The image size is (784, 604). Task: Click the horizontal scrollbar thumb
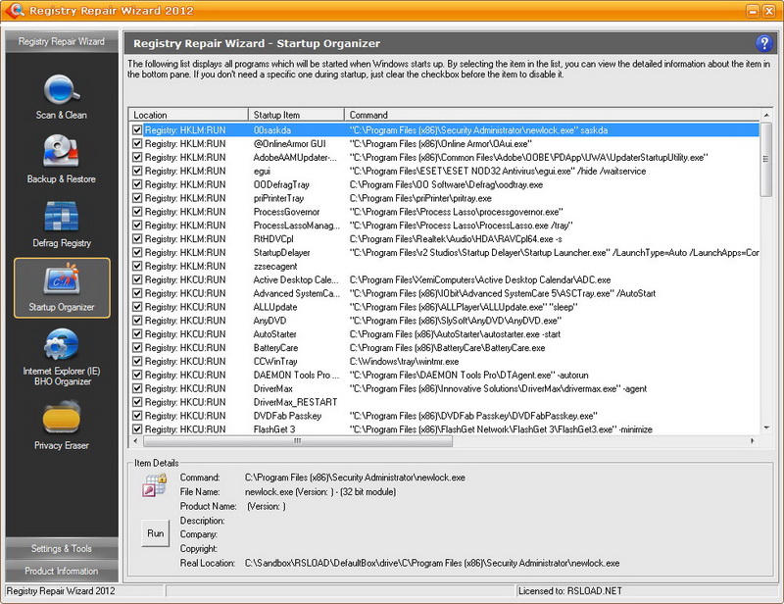[298, 441]
